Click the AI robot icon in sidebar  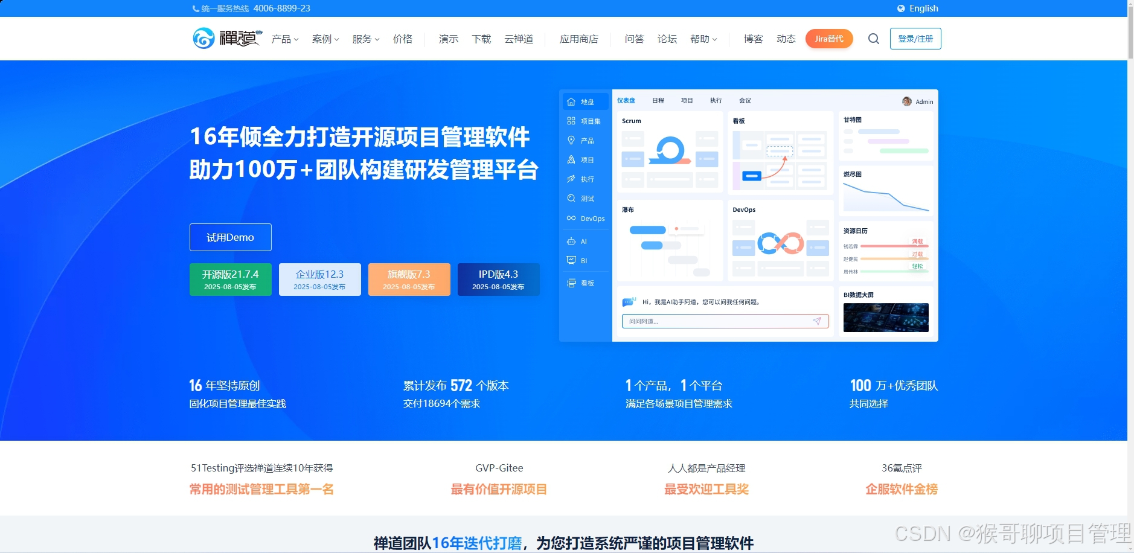click(572, 241)
